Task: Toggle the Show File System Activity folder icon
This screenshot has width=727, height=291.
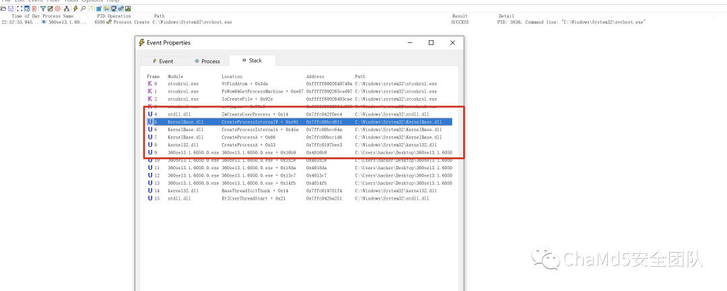Action: 106,9
